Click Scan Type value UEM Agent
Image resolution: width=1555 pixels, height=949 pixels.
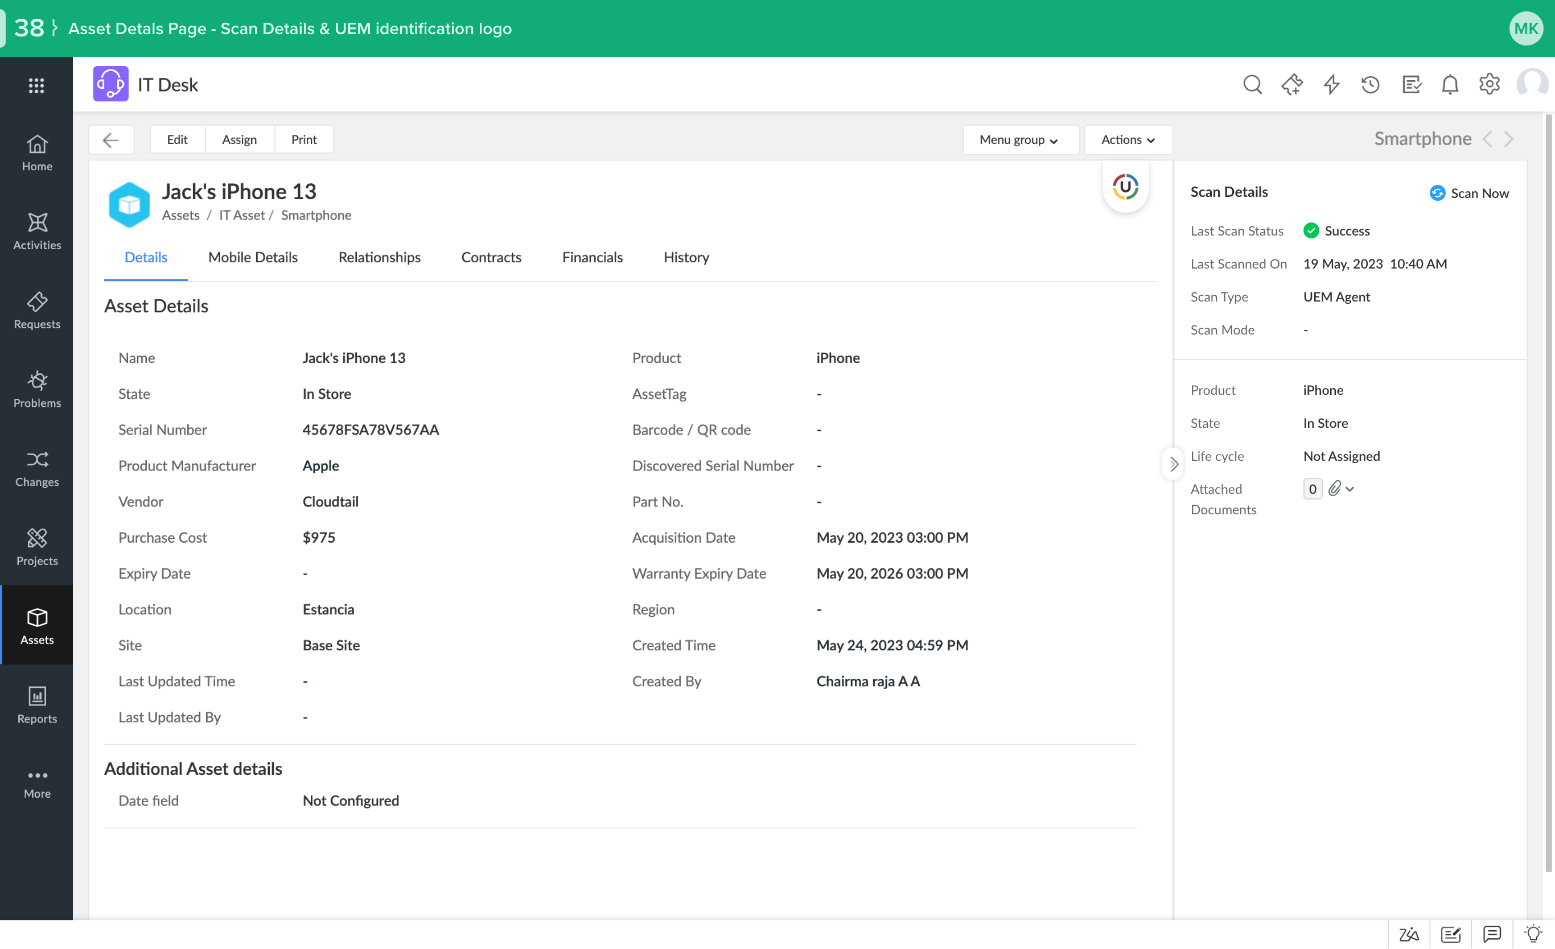tap(1336, 297)
